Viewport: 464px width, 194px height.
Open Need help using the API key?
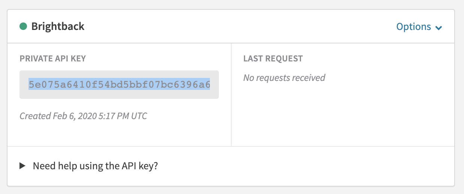(x=95, y=166)
